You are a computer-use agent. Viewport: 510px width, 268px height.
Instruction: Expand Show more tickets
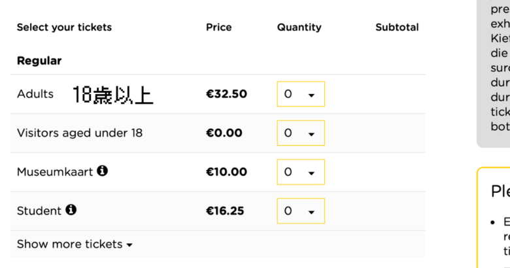[x=75, y=244]
